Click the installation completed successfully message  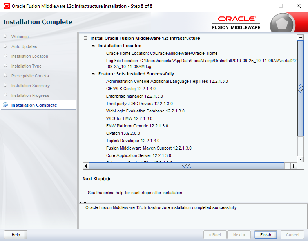(161, 207)
